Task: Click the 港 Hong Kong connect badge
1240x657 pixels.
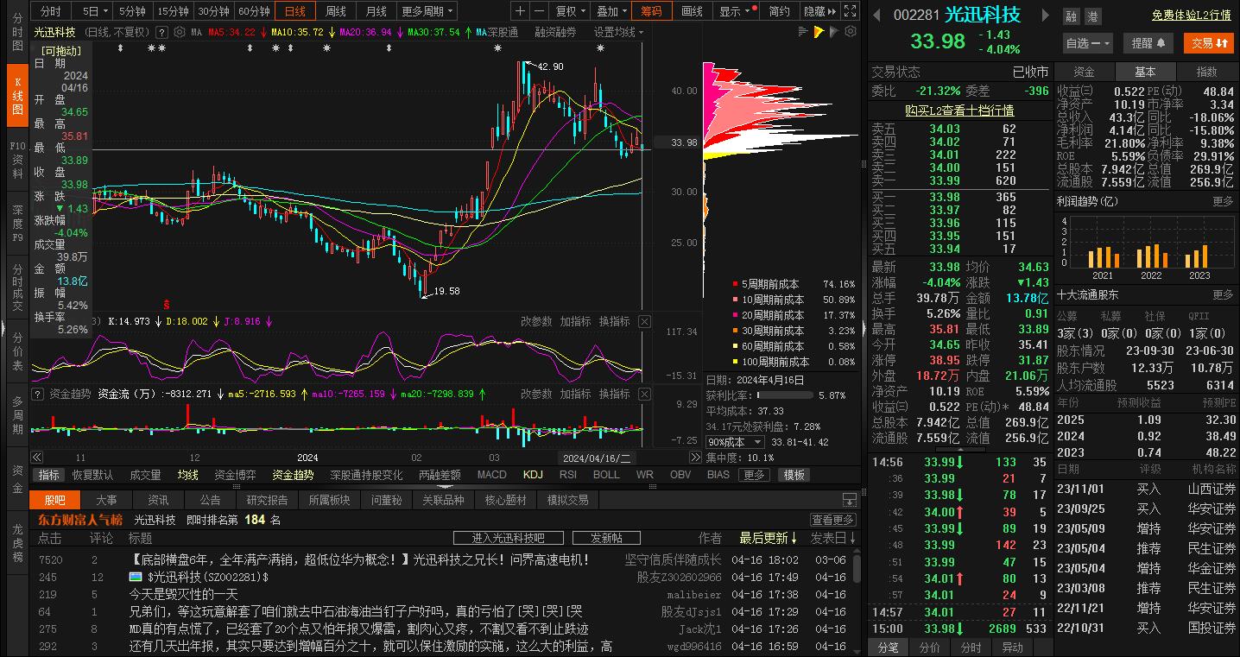Action: (1092, 16)
